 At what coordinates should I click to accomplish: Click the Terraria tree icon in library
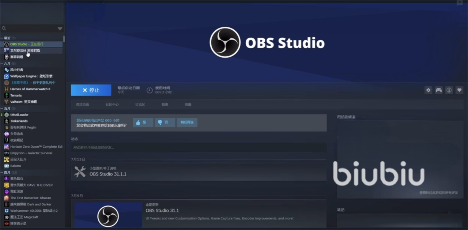coord(7,95)
